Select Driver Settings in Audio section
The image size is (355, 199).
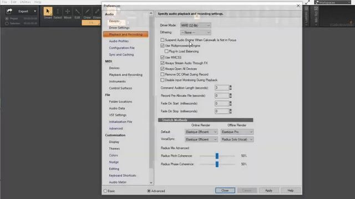click(x=119, y=28)
